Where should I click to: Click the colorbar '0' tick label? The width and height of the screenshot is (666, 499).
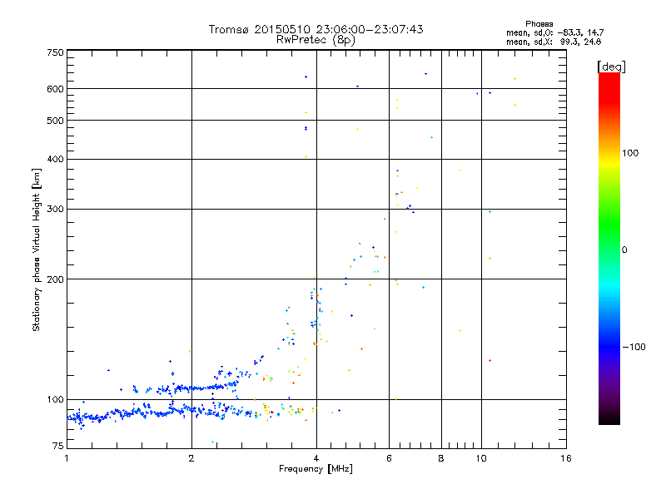coord(624,250)
